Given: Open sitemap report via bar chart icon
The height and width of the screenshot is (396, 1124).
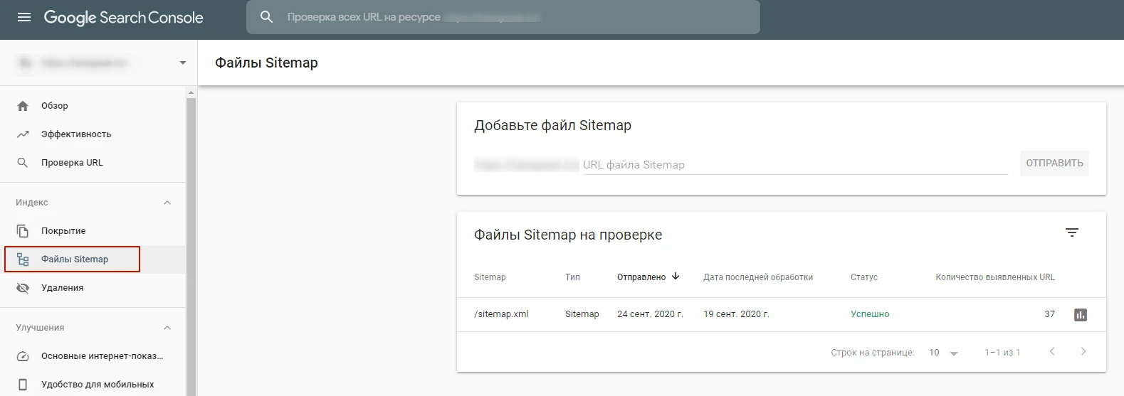Looking at the screenshot, I should point(1080,314).
